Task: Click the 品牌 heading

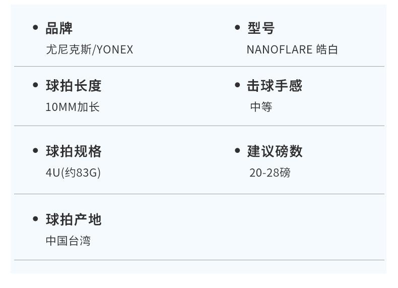Action: [x=59, y=28]
